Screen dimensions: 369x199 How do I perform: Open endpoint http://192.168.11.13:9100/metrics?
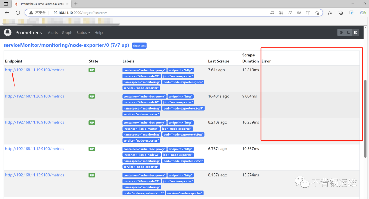click(35, 175)
